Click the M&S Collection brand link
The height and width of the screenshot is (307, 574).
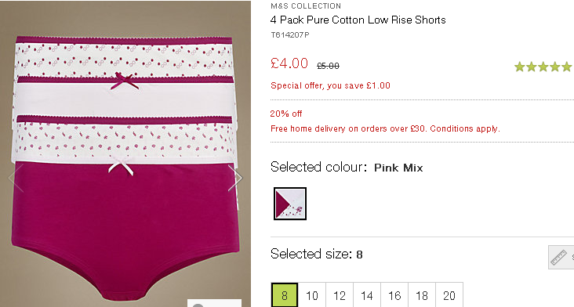(306, 5)
